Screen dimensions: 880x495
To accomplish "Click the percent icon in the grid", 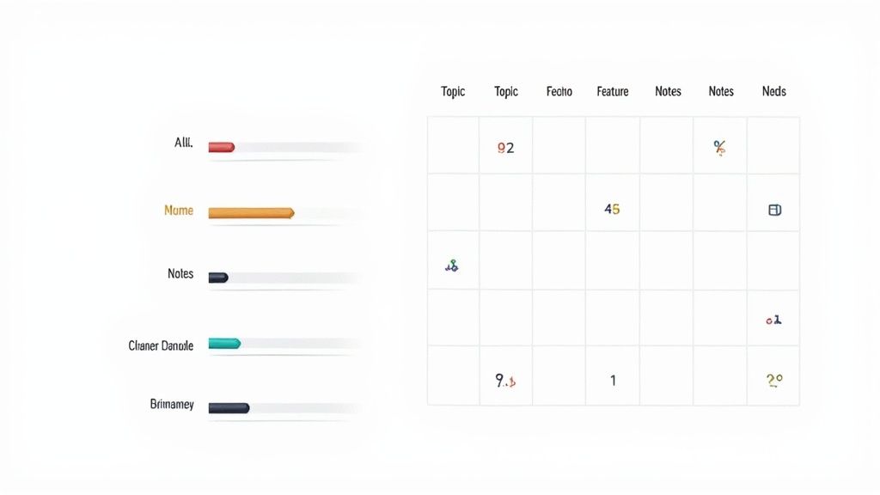I will pos(719,148).
